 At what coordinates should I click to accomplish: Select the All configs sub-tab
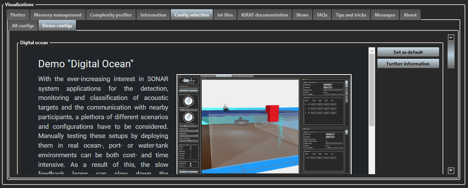[x=23, y=26]
